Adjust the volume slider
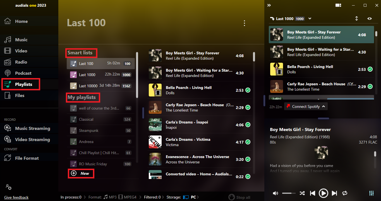 click(x=289, y=193)
